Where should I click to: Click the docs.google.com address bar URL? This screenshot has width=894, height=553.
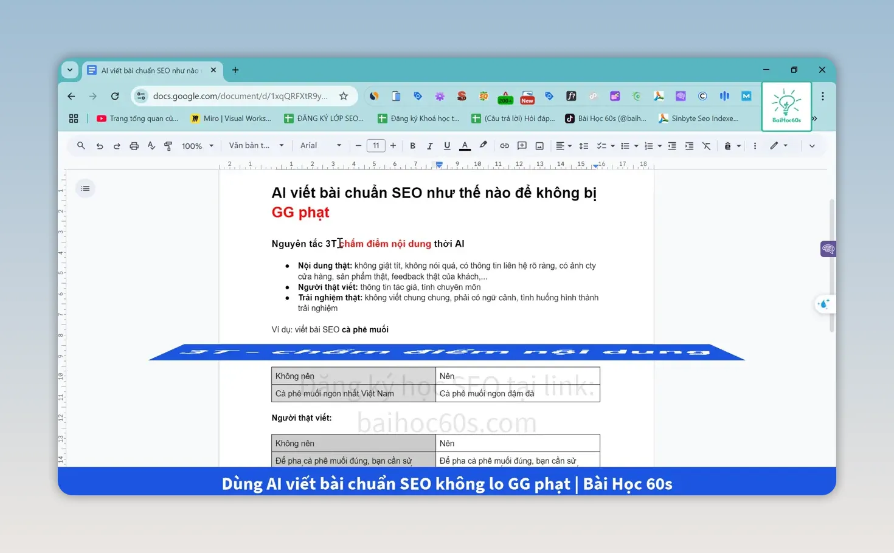240,96
